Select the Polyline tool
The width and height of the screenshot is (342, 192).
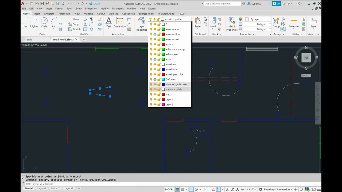click(x=34, y=22)
